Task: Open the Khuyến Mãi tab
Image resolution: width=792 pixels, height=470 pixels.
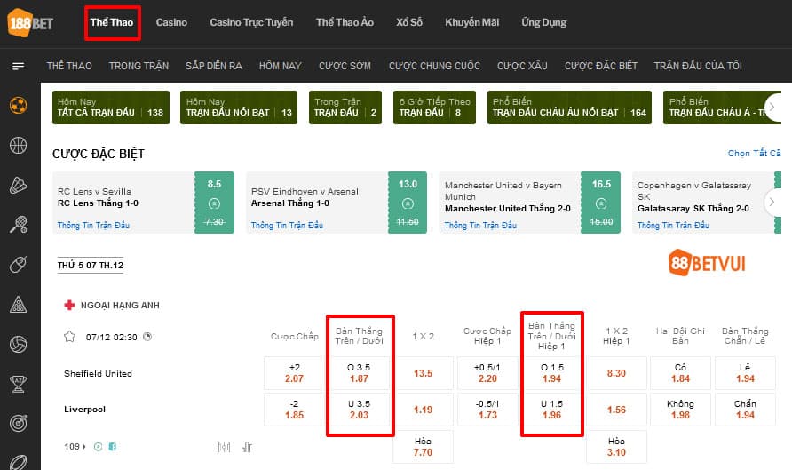Action: coord(471,23)
